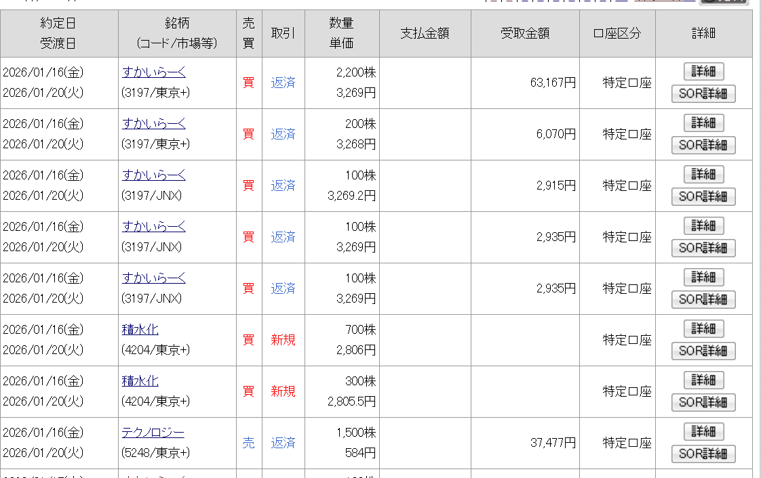Click SOR詳細 for the 700株 積水化 trade

tap(703, 351)
